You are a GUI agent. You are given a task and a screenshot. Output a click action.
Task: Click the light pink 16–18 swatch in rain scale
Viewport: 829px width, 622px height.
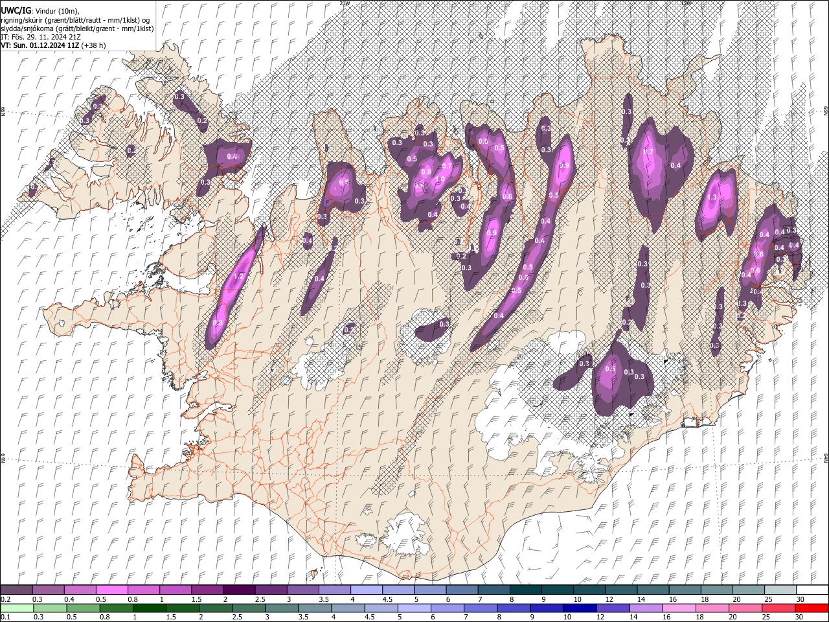[680, 608]
